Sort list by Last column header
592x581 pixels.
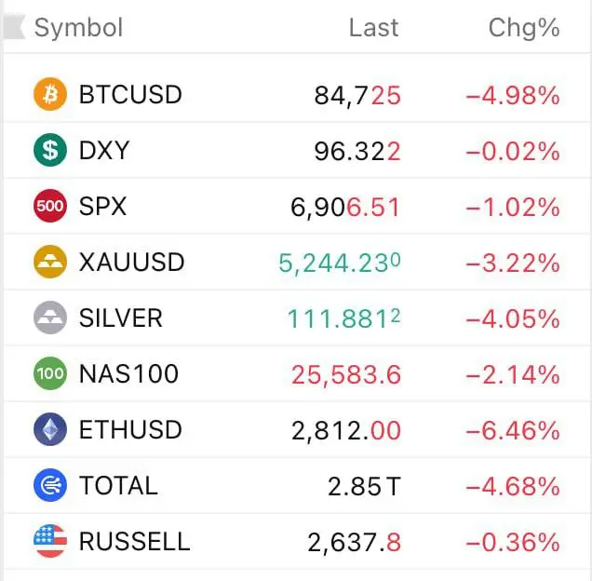(373, 28)
